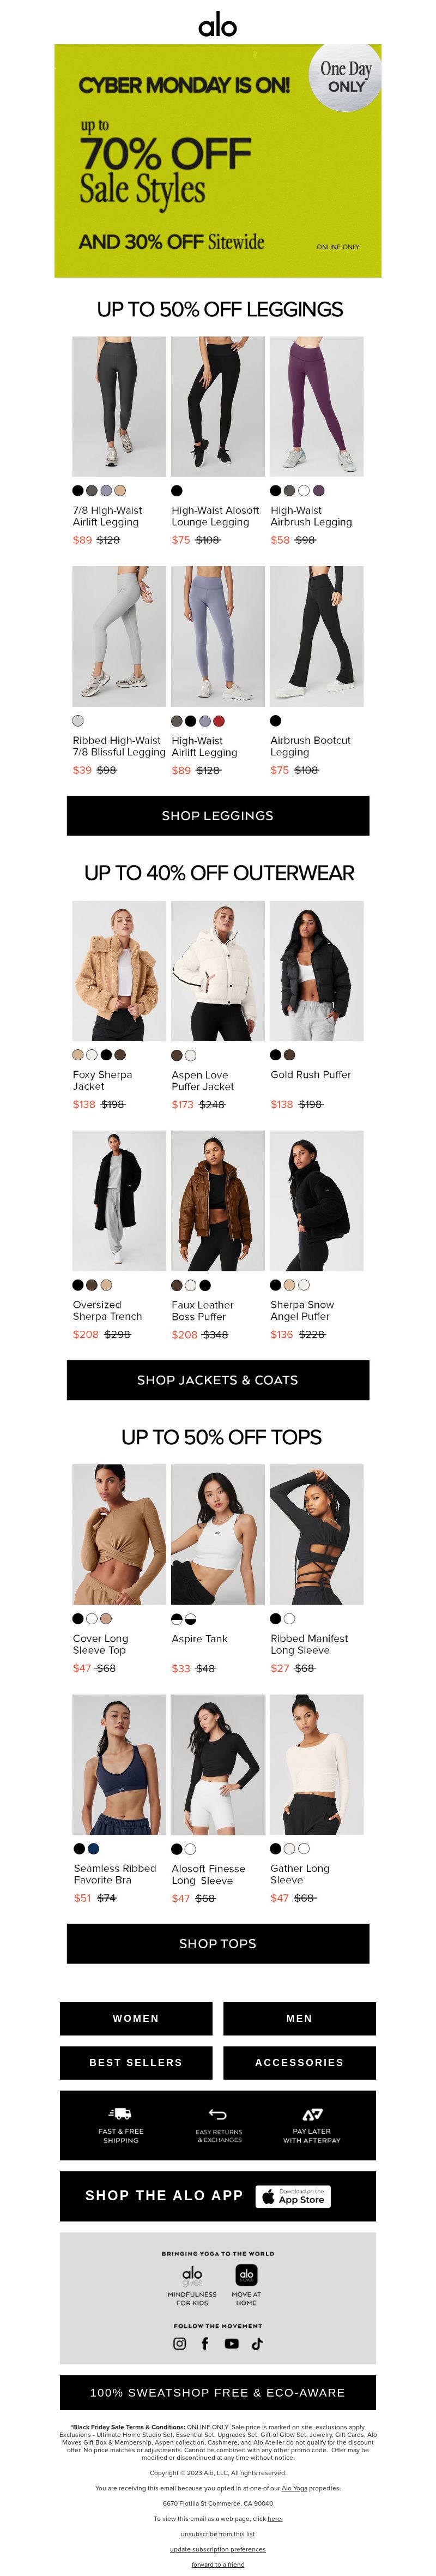Open the TikTok icon in footer
Viewport: 436px width, 2576px height.
tap(257, 2343)
